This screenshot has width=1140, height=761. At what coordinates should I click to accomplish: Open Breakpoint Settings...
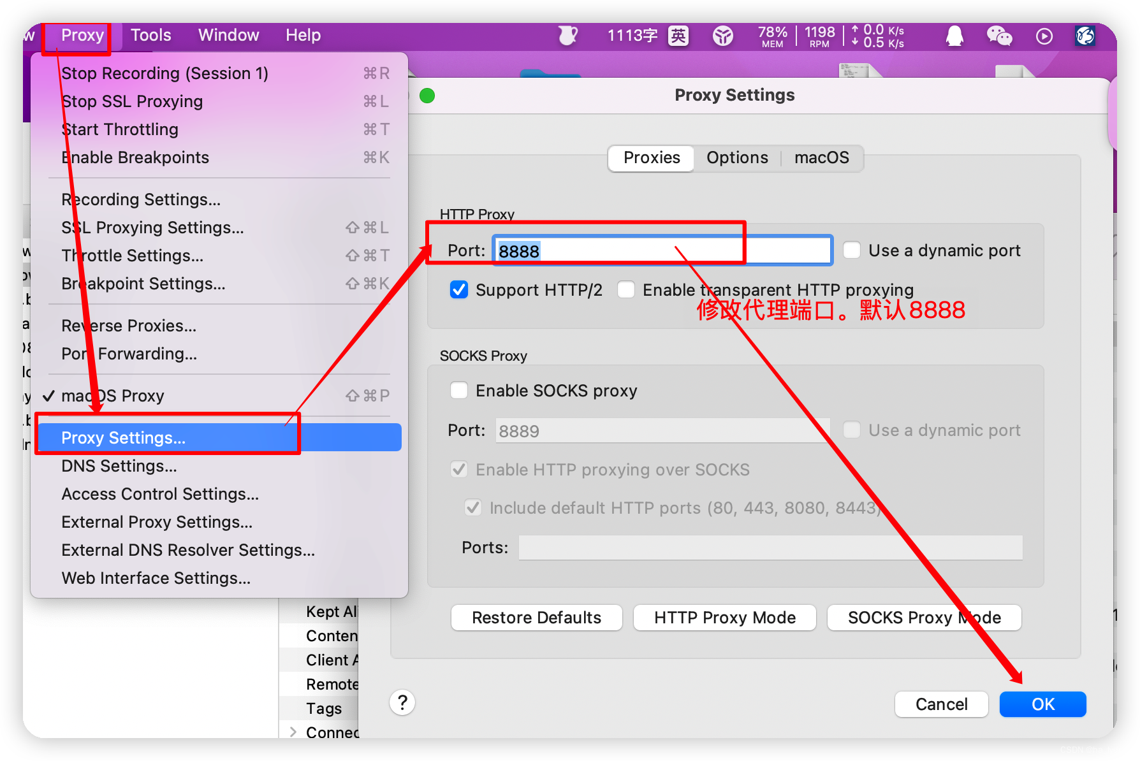219,284
